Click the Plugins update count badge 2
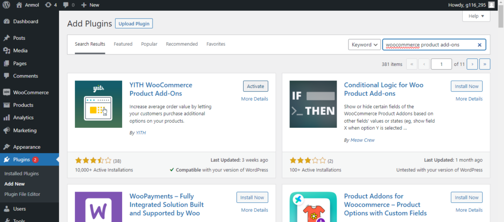Screen dimensions: 504x222 pyautogui.click(x=35, y=160)
